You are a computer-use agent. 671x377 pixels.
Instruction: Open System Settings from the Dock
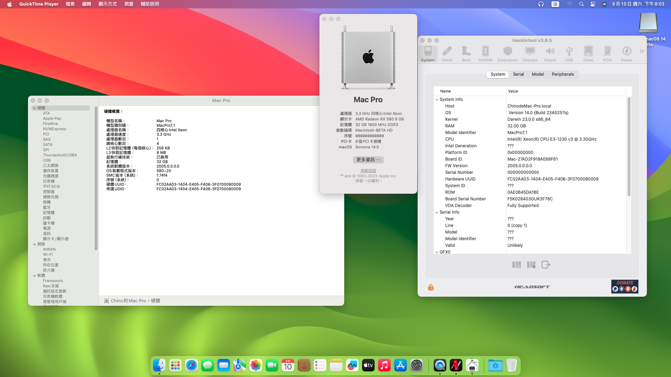point(417,365)
